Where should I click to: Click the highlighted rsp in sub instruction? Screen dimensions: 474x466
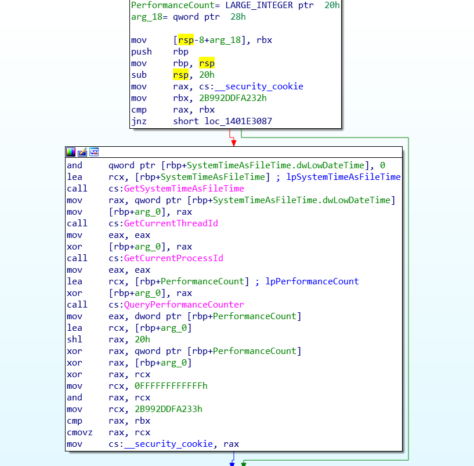(x=180, y=75)
